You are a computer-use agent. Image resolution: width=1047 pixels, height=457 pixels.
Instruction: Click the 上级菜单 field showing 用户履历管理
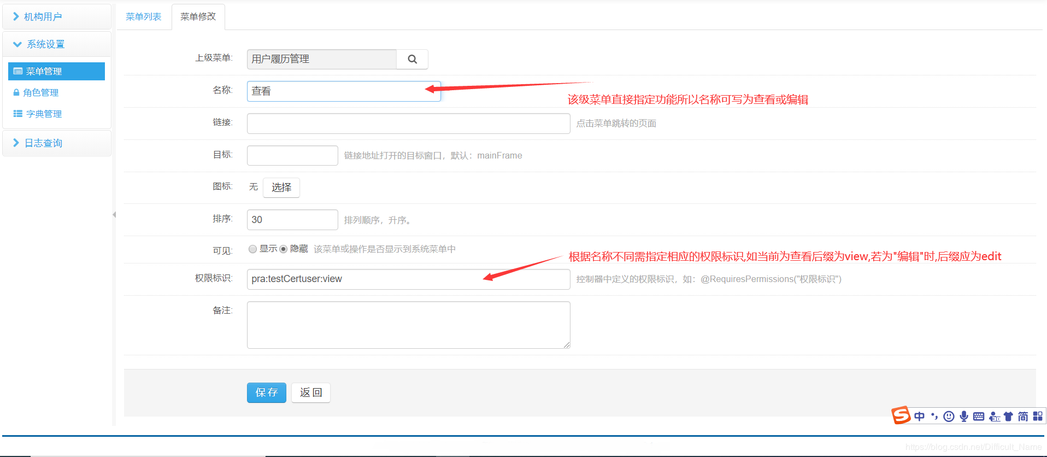(x=322, y=59)
